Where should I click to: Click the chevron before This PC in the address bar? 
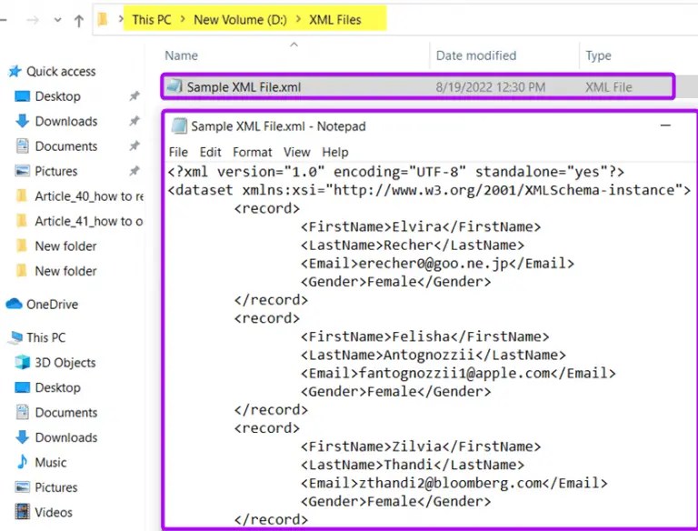[121, 19]
